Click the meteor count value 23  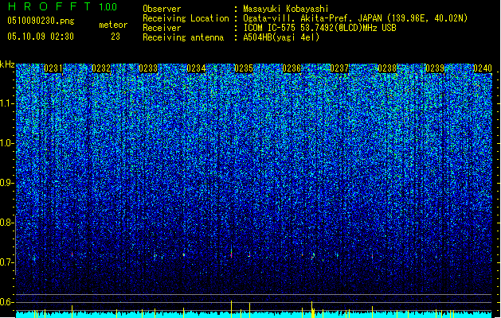click(x=115, y=37)
